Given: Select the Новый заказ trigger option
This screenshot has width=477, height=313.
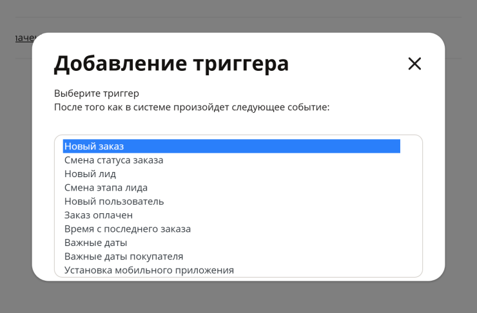Looking at the screenshot, I should pyautogui.click(x=231, y=146).
